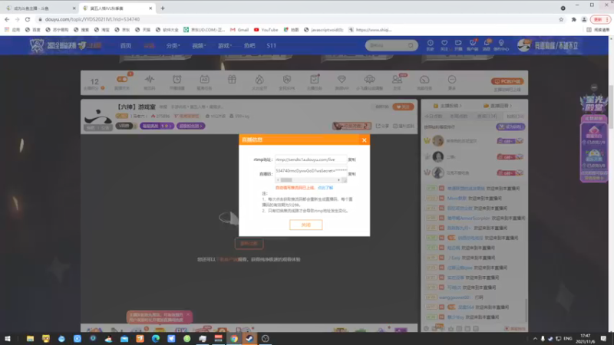Open the diamond VIP icon in the streamer toolbar
Screen dimensions: 614x345
(342, 80)
